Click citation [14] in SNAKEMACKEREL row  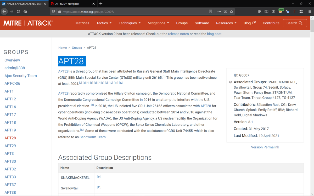click(x=99, y=177)
